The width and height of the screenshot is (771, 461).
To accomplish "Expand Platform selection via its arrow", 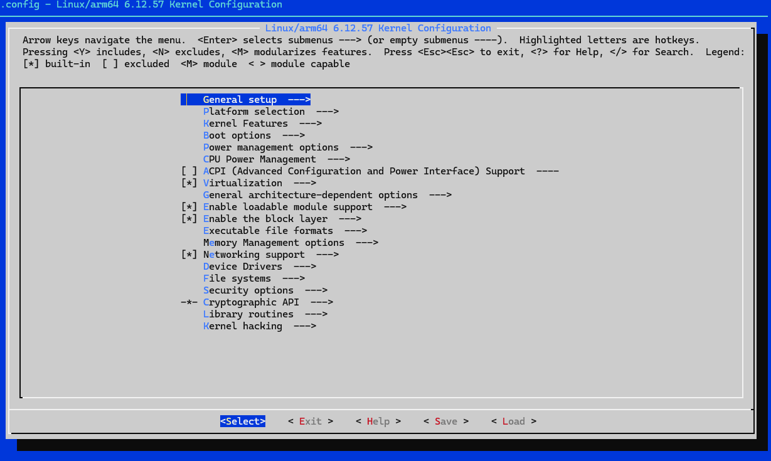I will [x=327, y=112].
